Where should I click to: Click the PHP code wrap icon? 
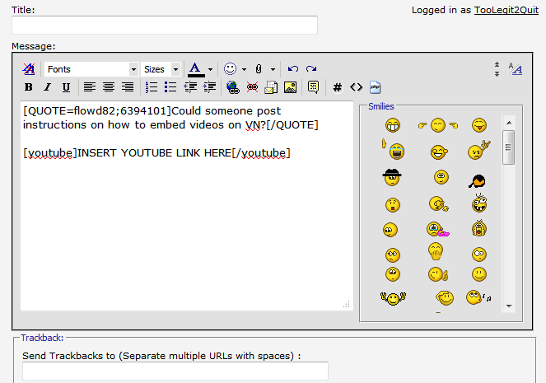(x=375, y=87)
